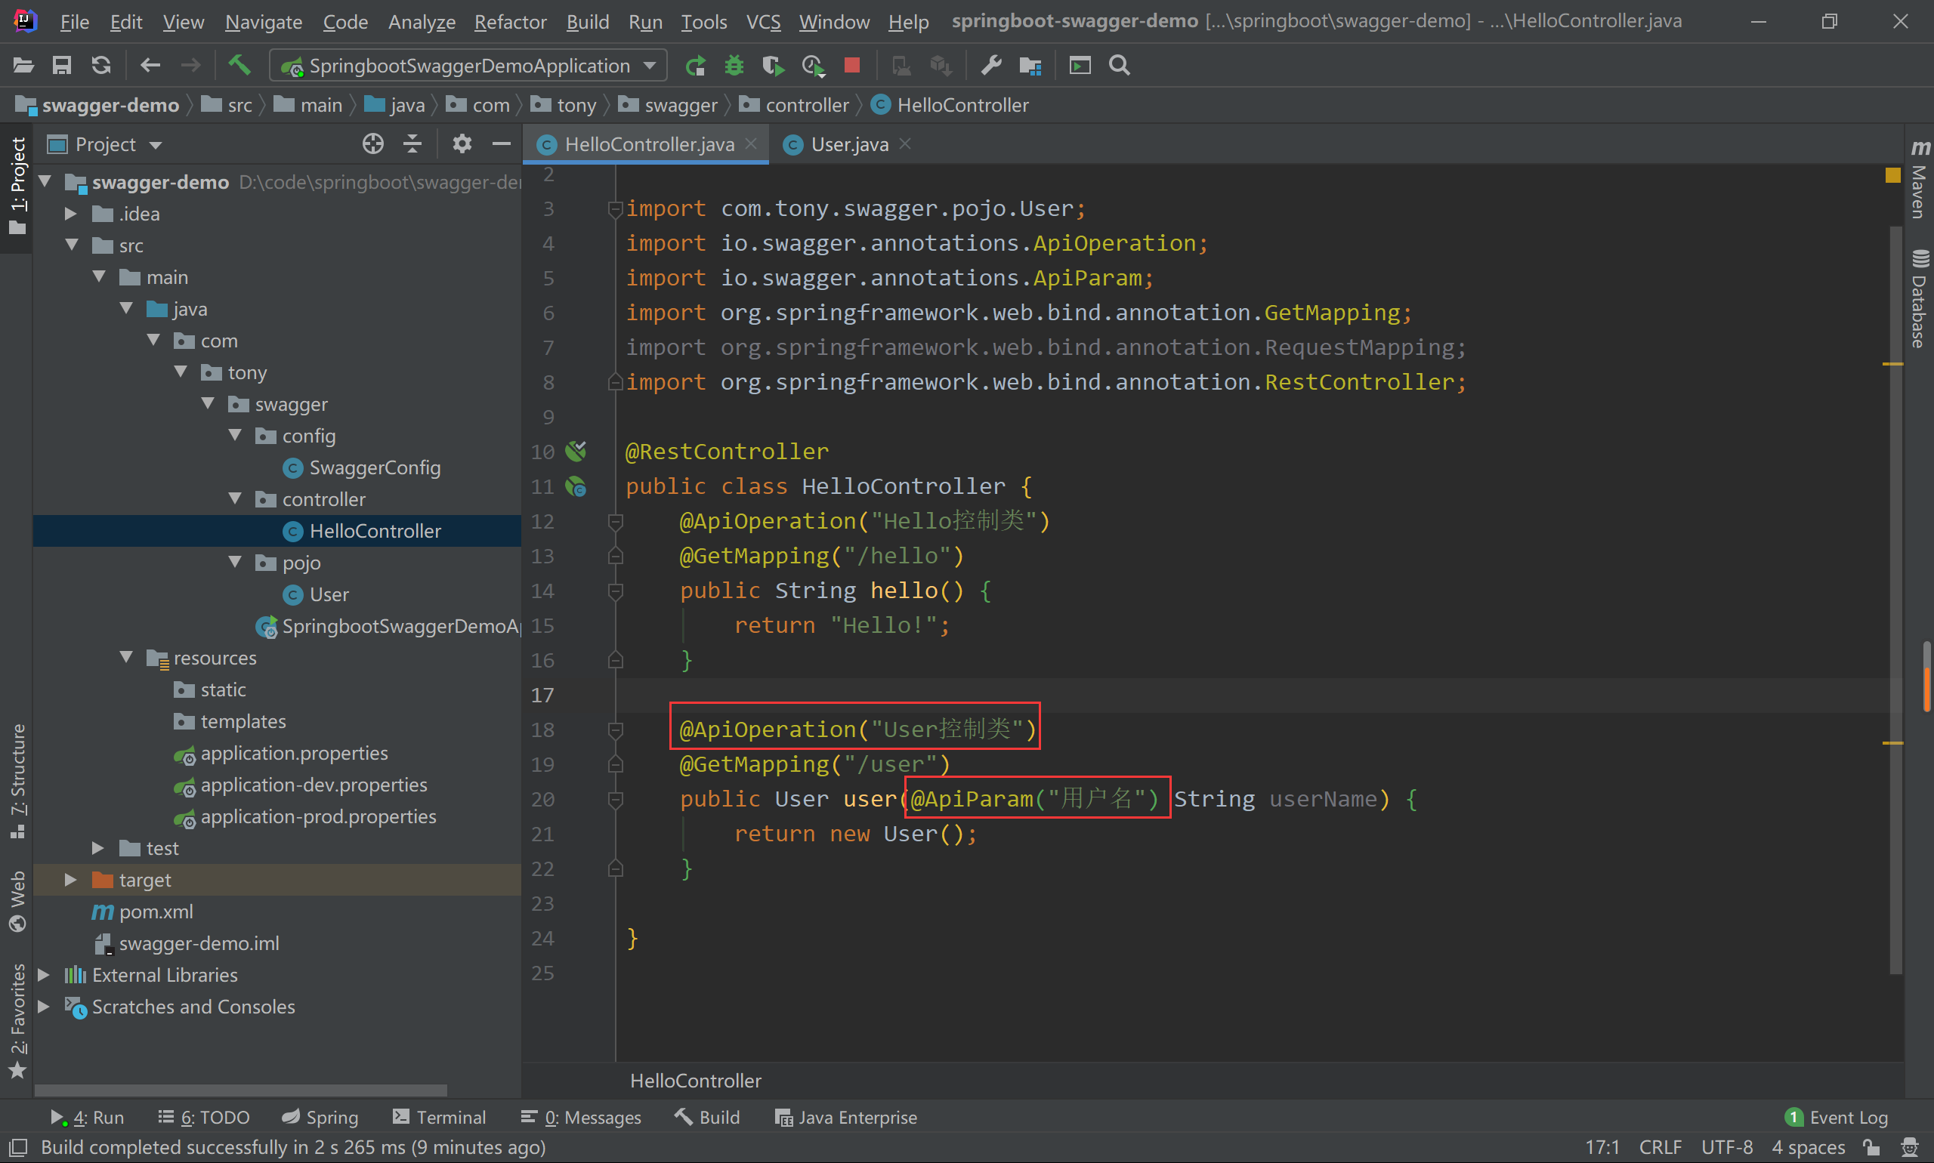Viewport: 1934px width, 1163px height.
Task: Select pom.xml in the project tree
Action: (156, 912)
